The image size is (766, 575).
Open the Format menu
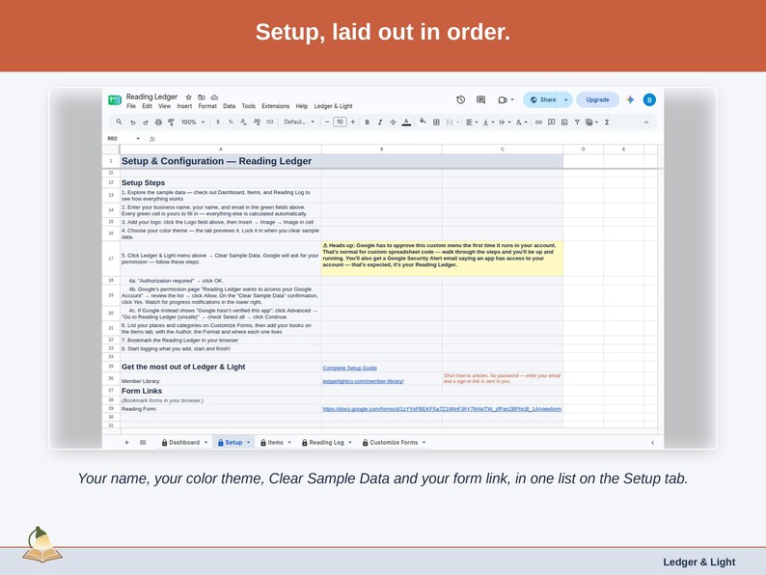click(207, 106)
